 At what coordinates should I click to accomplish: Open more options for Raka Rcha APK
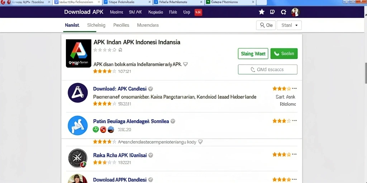click(295, 154)
